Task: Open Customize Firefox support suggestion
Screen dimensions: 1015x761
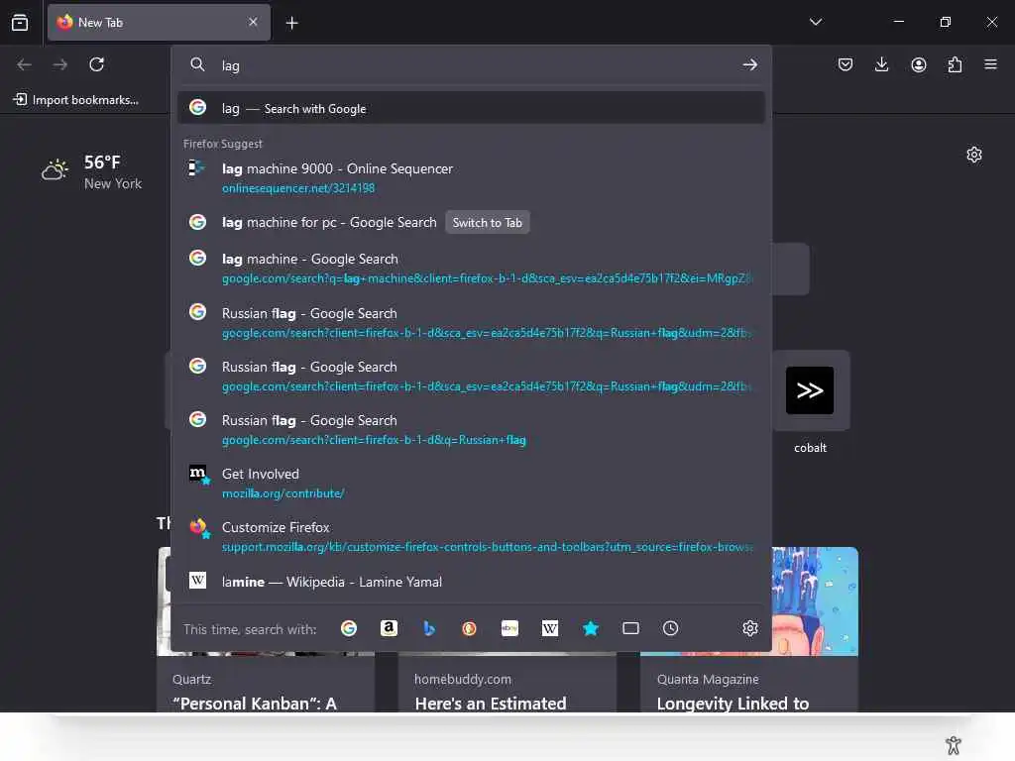Action: [x=471, y=536]
